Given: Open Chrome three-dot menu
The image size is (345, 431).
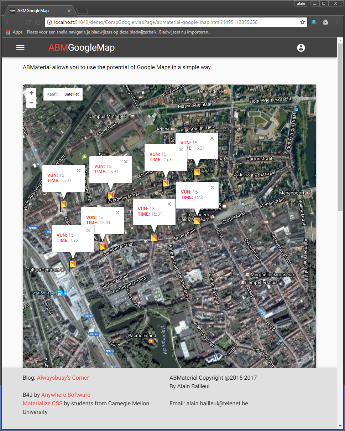Looking at the screenshot, I should pyautogui.click(x=337, y=22).
